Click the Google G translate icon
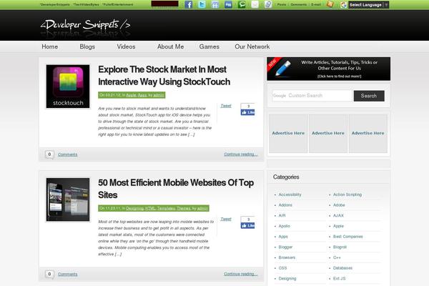The height and width of the screenshot is (286, 429). (x=343, y=5)
